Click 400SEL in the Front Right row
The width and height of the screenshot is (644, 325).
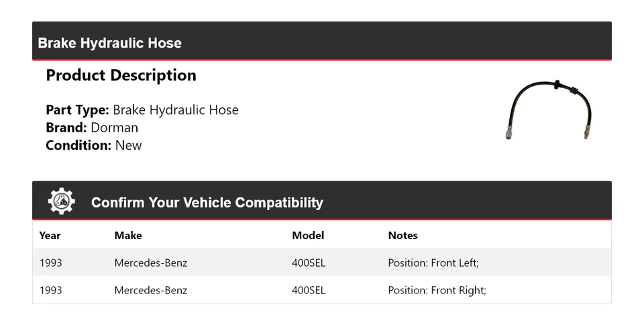point(309,290)
